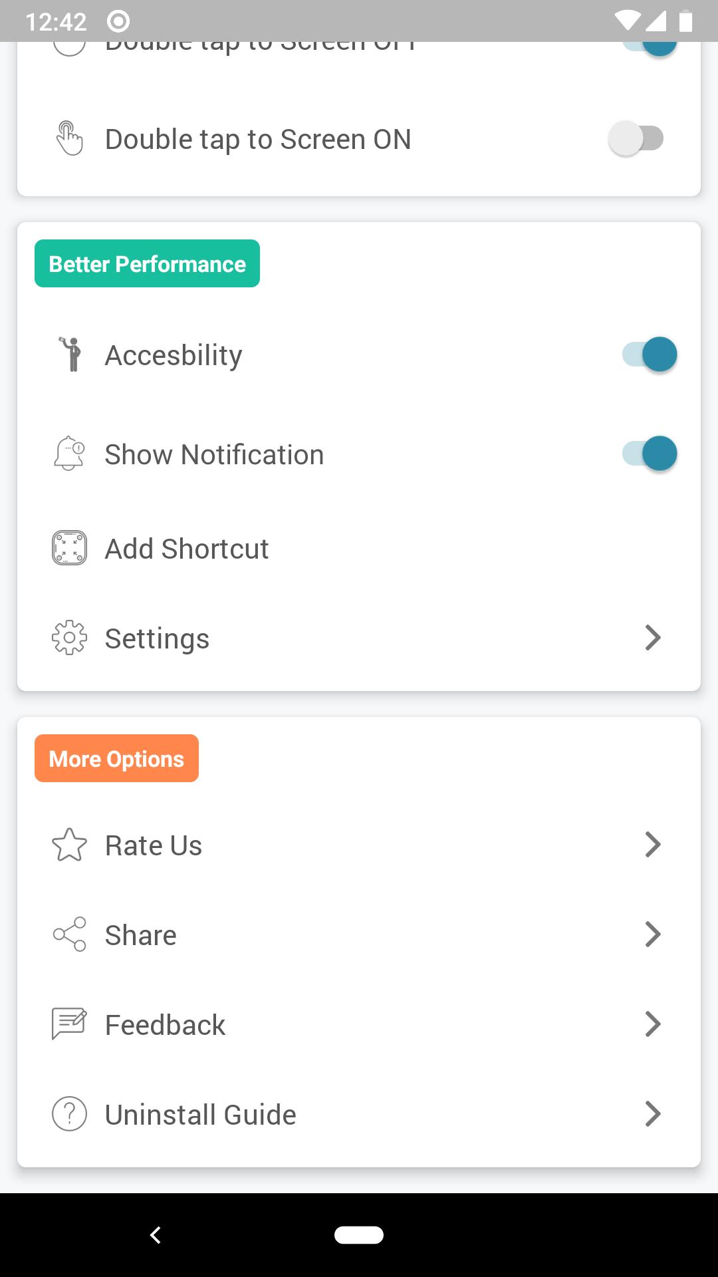The height and width of the screenshot is (1277, 718).
Task: Enable Double tap to Screen ON switch
Action: click(637, 138)
